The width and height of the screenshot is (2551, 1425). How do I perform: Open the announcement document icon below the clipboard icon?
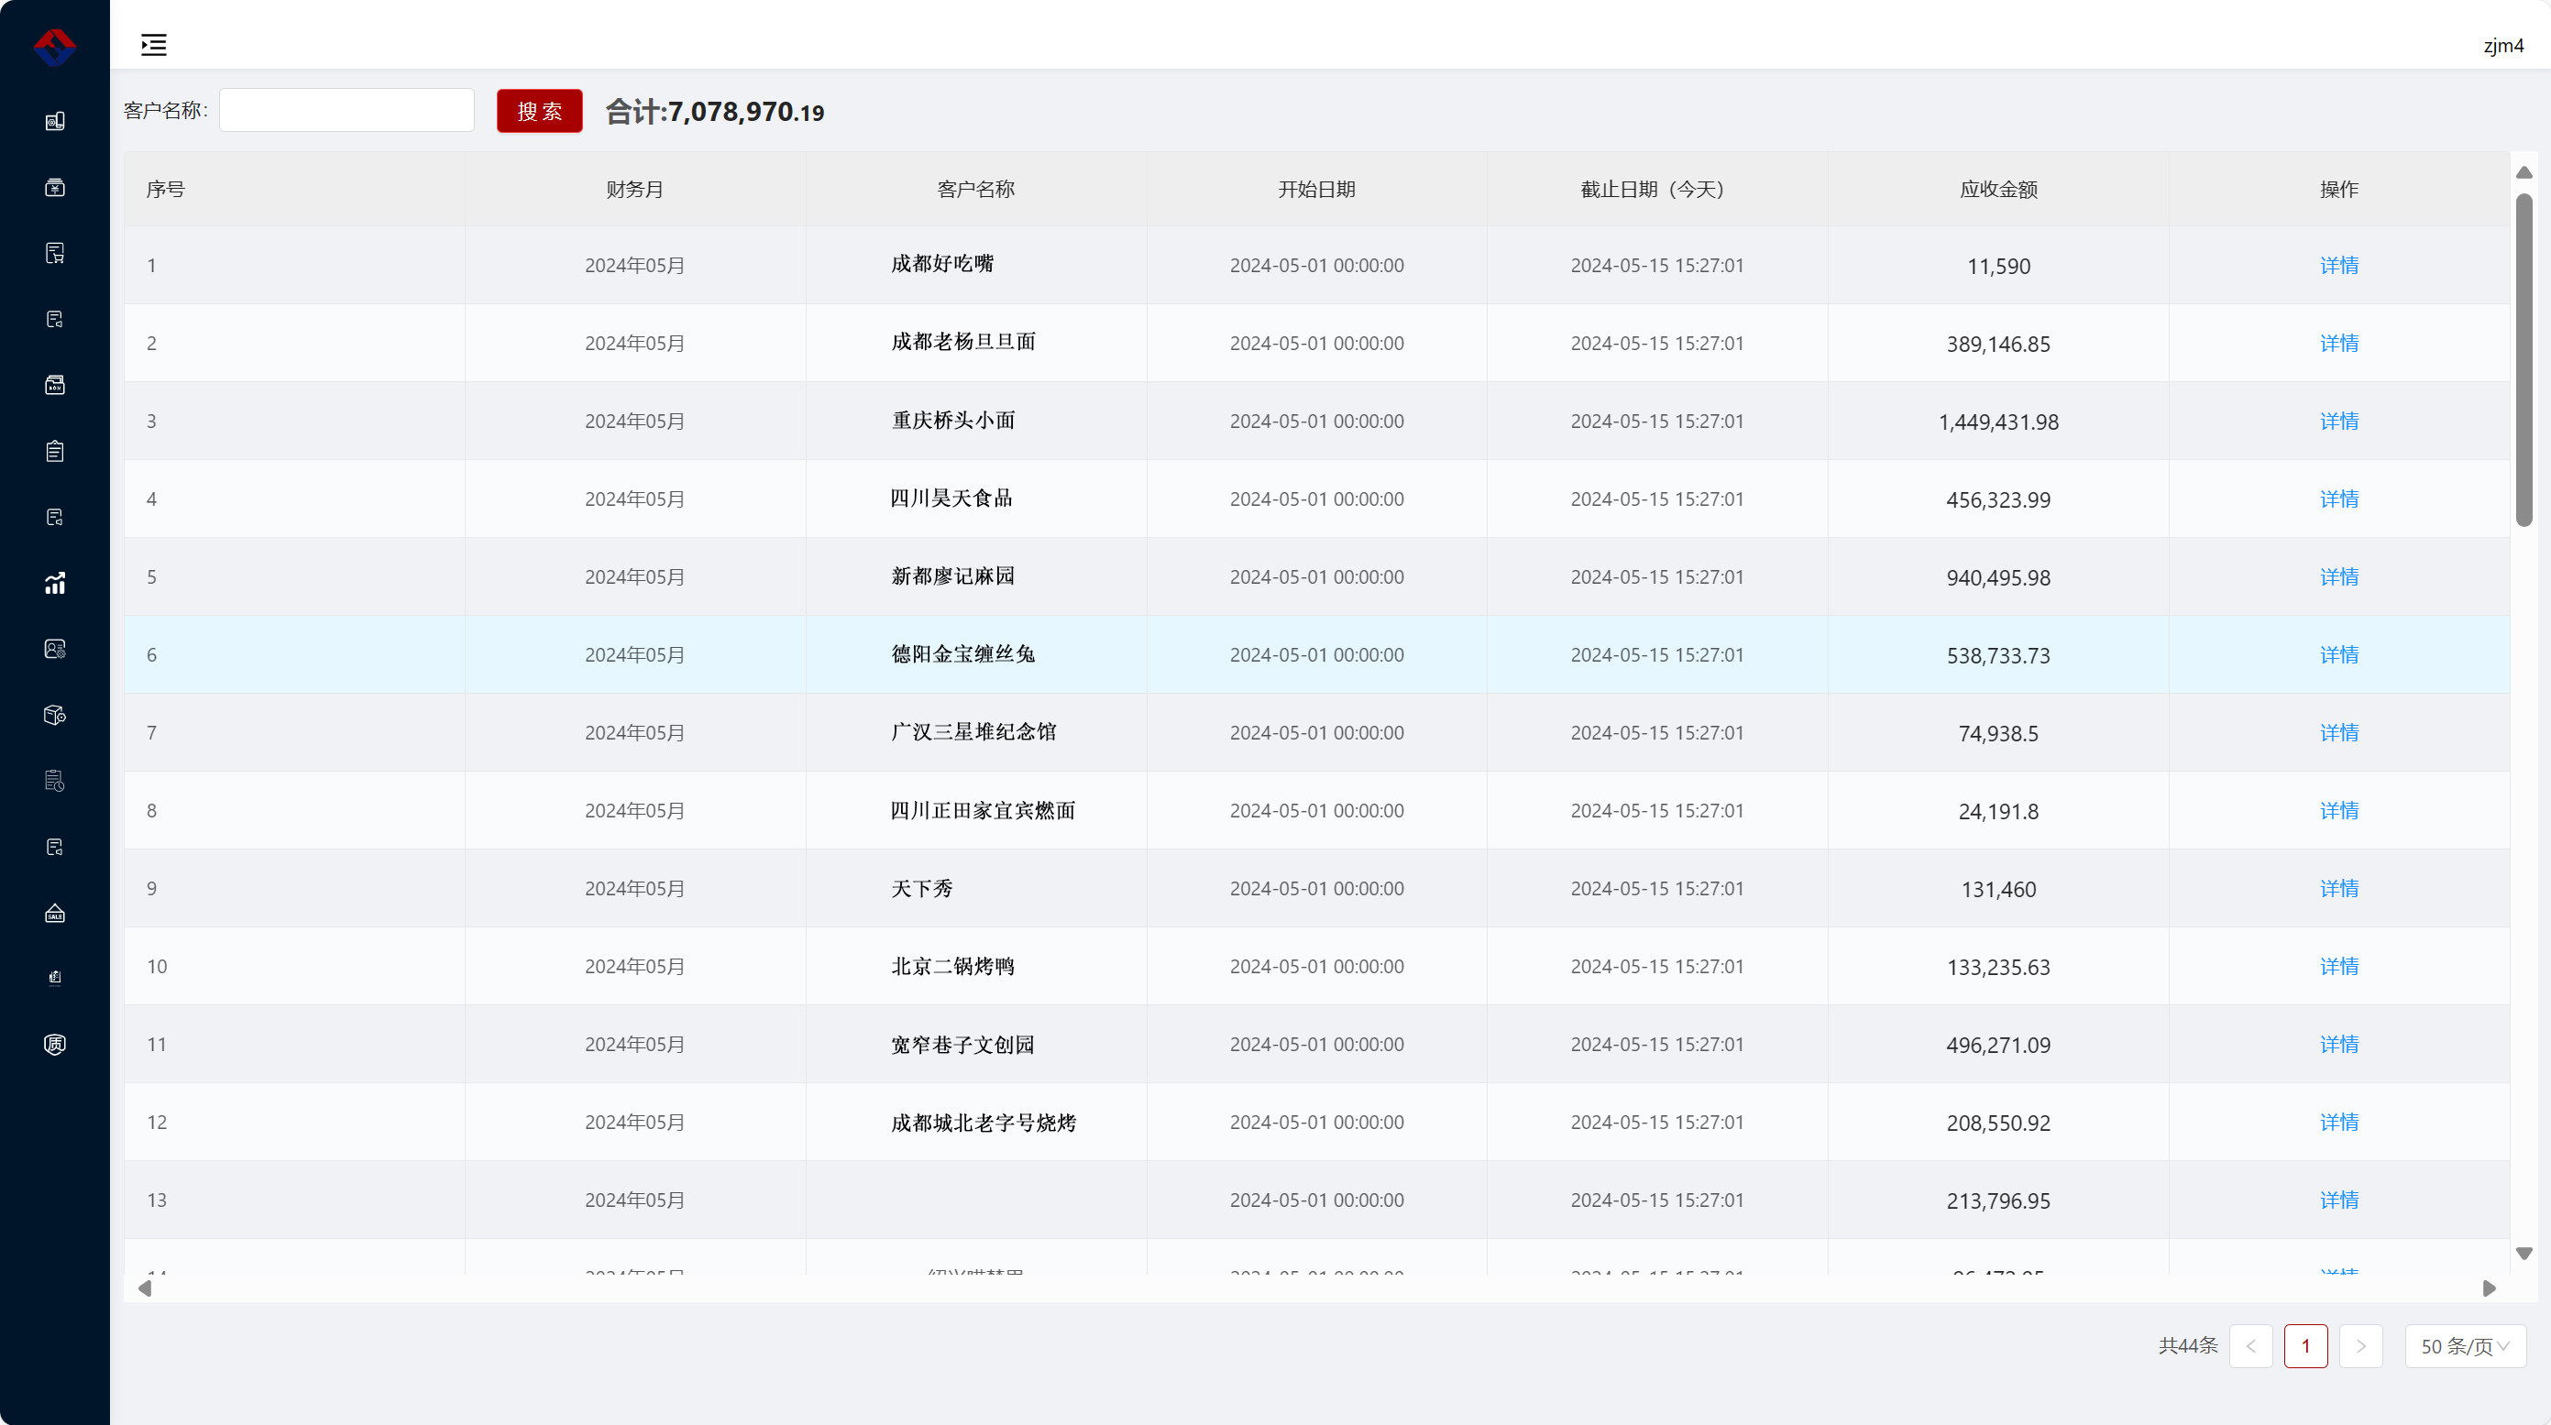(54, 517)
